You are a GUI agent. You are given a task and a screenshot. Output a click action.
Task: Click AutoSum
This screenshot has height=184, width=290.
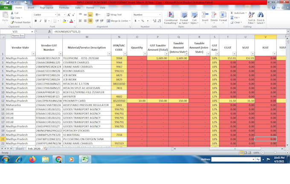238,13
